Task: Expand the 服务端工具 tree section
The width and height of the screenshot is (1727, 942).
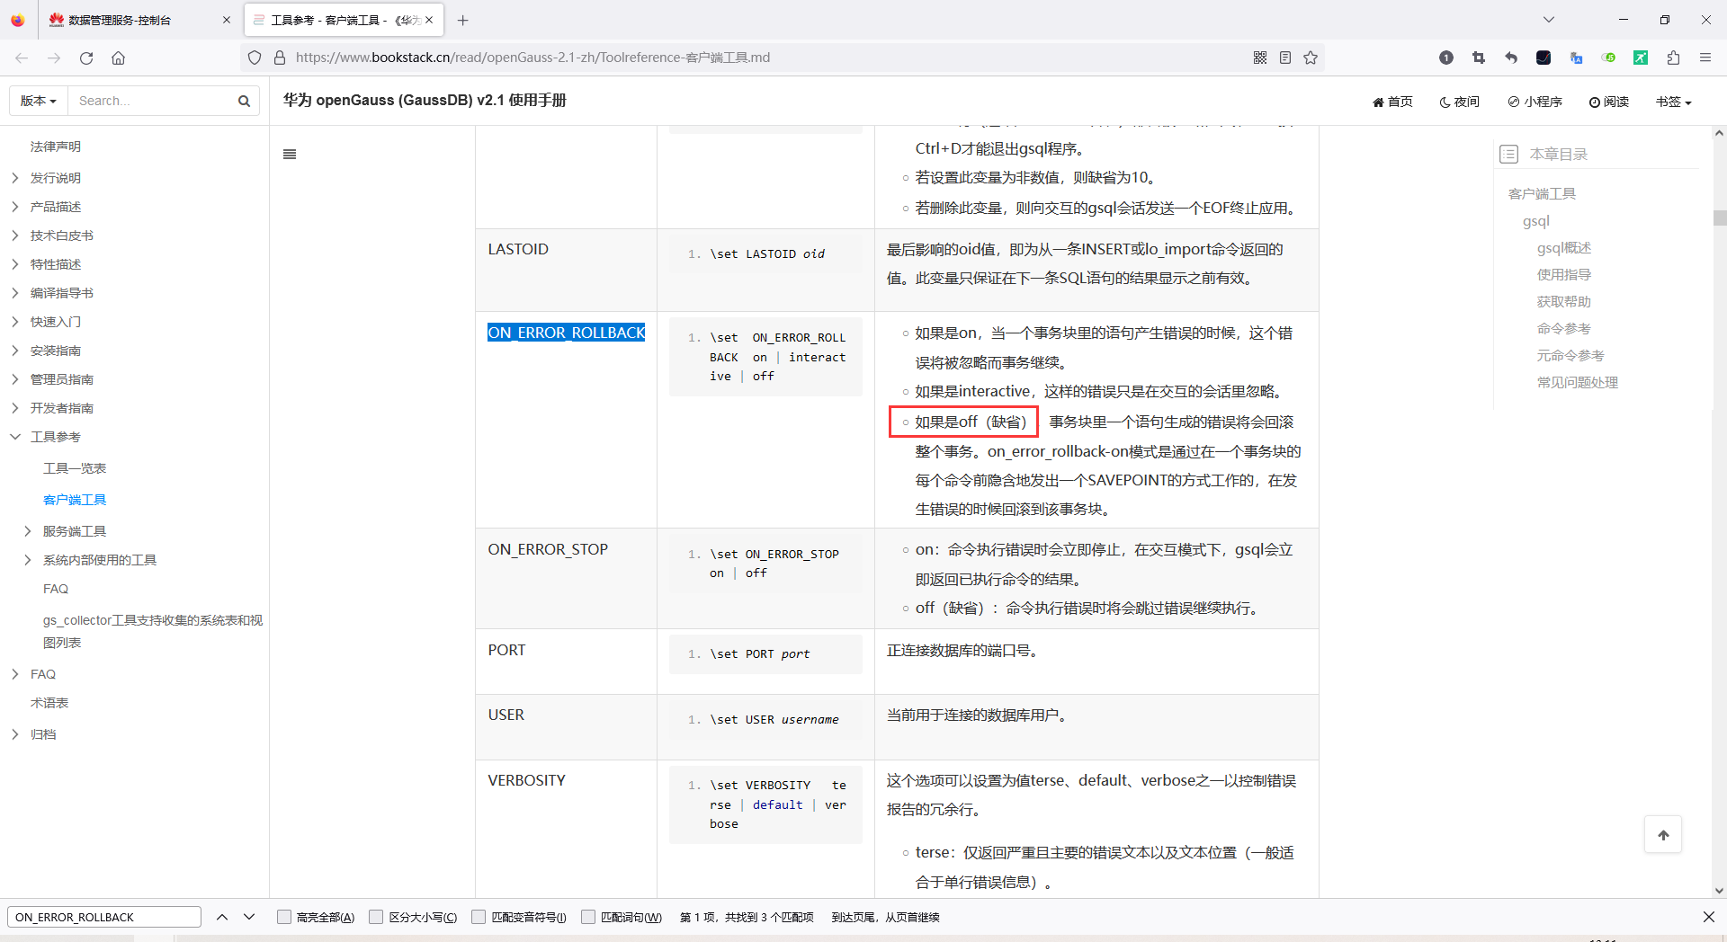Action: tap(28, 530)
